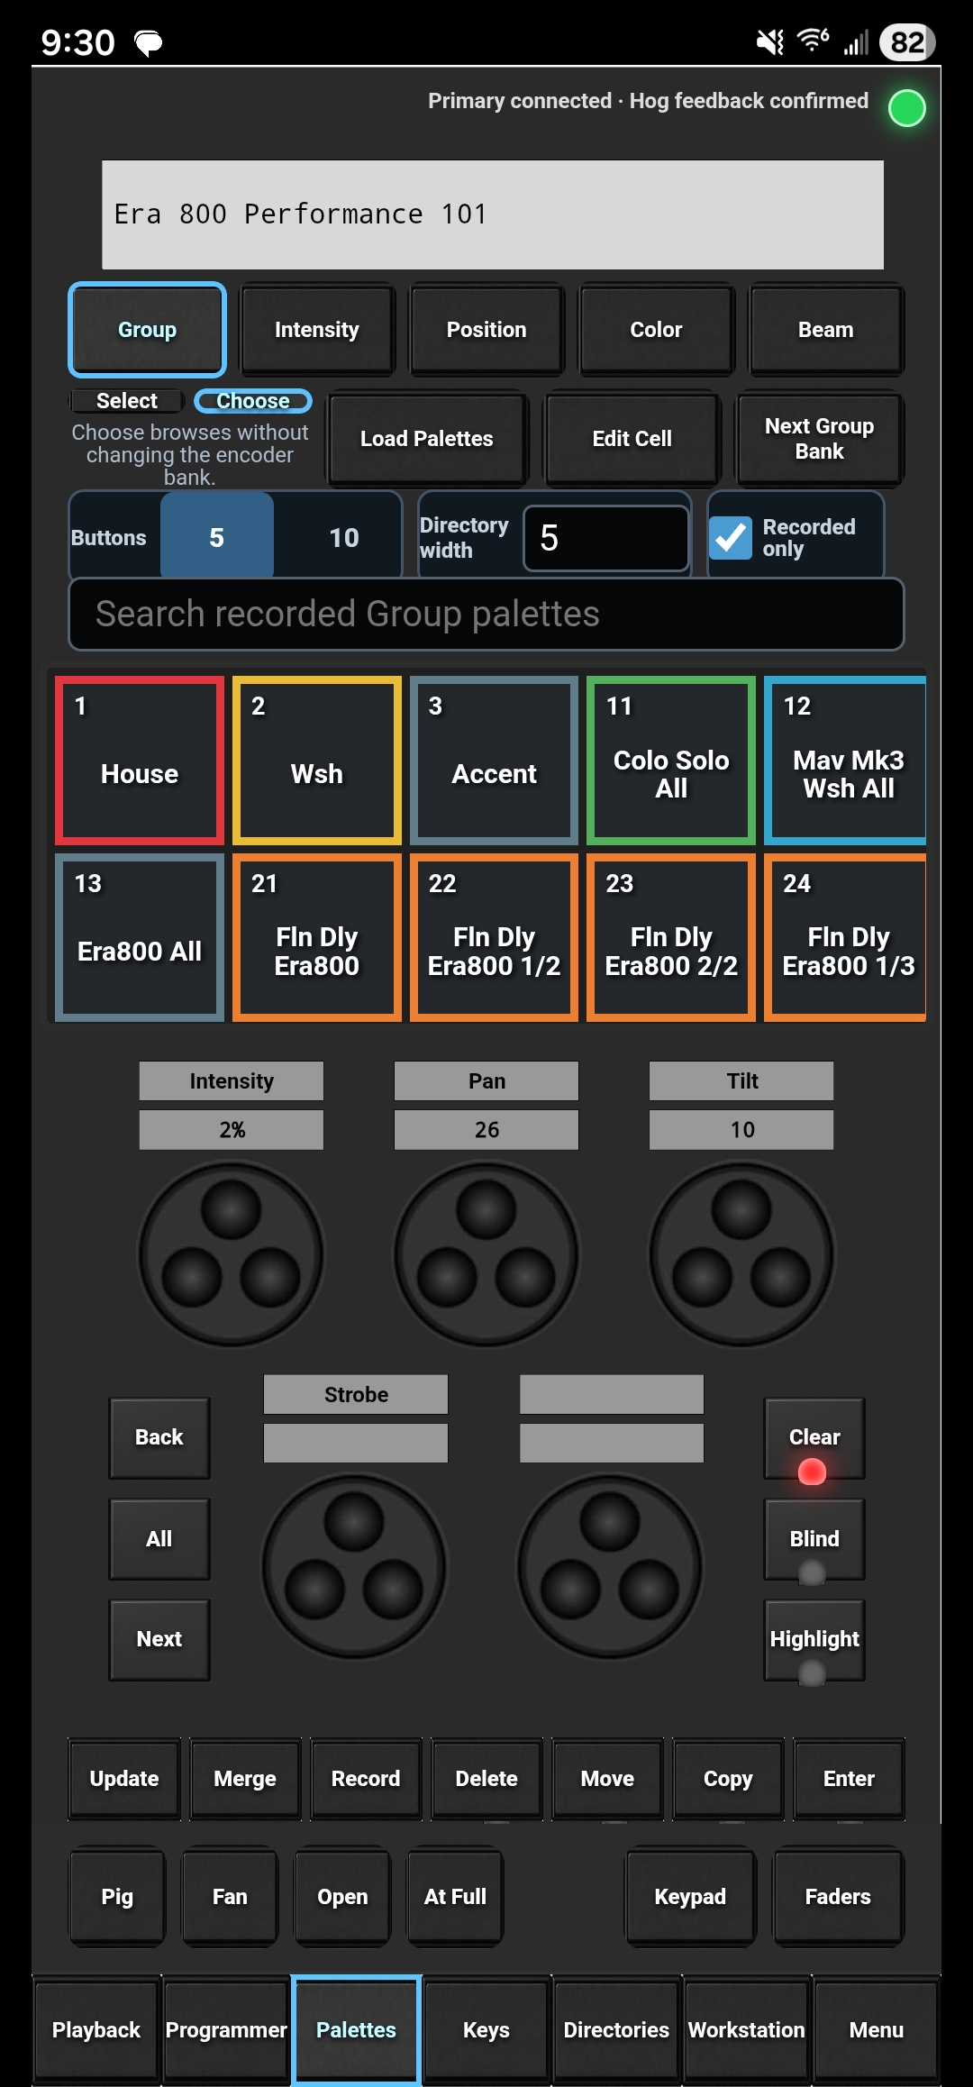
Task: Set Buttons count to 5
Action: pyautogui.click(x=217, y=538)
